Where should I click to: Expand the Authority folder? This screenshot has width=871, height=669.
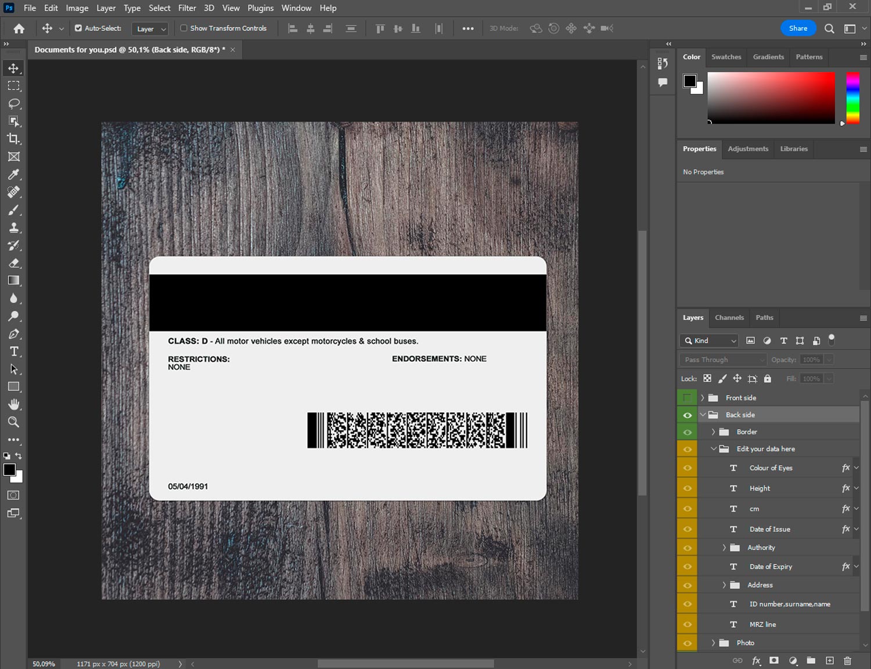pyautogui.click(x=724, y=548)
